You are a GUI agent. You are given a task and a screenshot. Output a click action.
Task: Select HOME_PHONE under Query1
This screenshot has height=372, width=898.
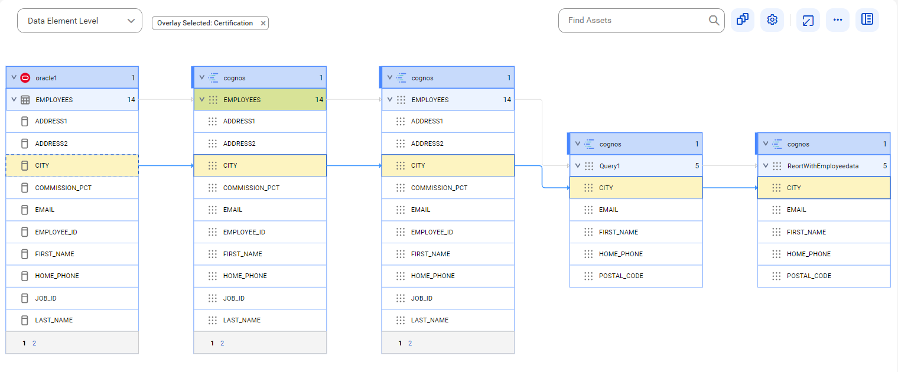pos(636,254)
